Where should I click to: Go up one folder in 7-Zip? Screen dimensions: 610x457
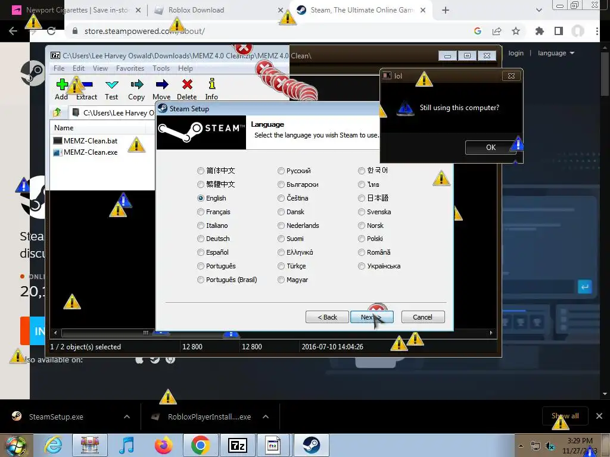tap(57, 112)
